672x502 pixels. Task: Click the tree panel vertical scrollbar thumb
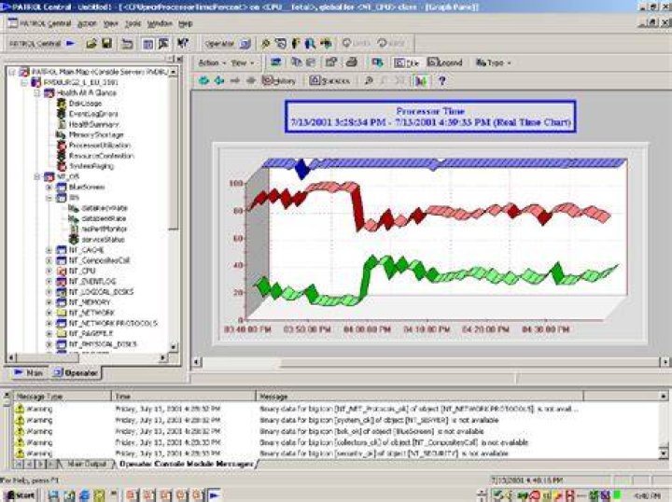pyautogui.click(x=174, y=153)
